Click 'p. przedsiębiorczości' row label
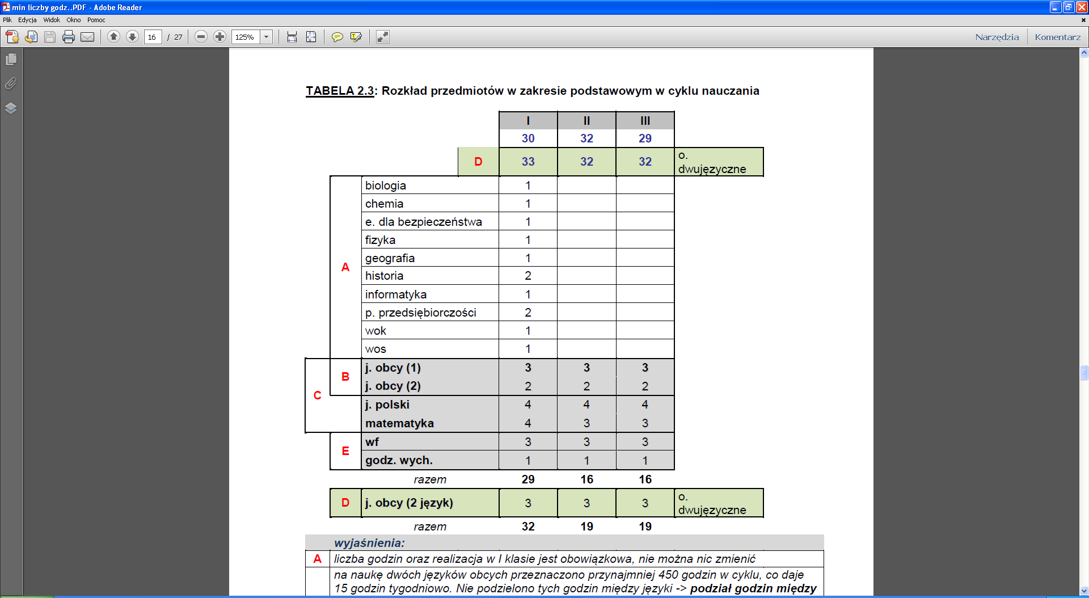 point(421,313)
